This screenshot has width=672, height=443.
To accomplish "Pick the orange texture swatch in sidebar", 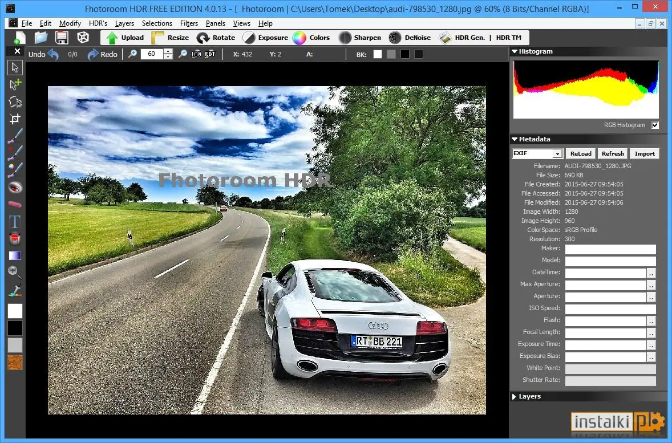I will pyautogui.click(x=15, y=363).
